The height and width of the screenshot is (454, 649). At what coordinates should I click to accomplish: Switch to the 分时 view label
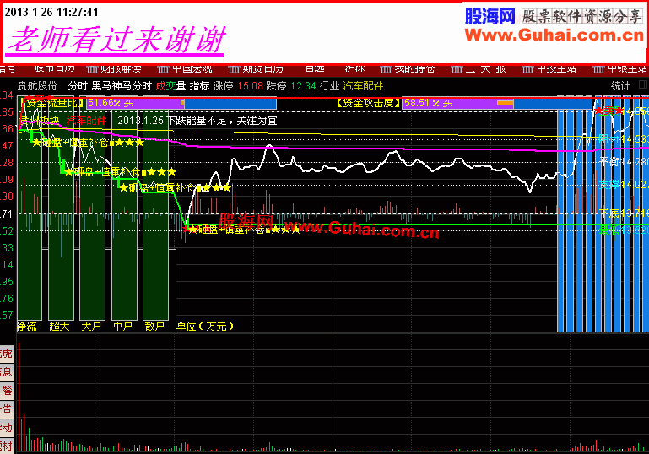pyautogui.click(x=78, y=86)
